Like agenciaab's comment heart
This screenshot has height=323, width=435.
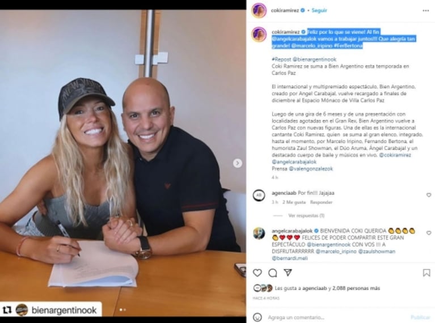click(429, 195)
